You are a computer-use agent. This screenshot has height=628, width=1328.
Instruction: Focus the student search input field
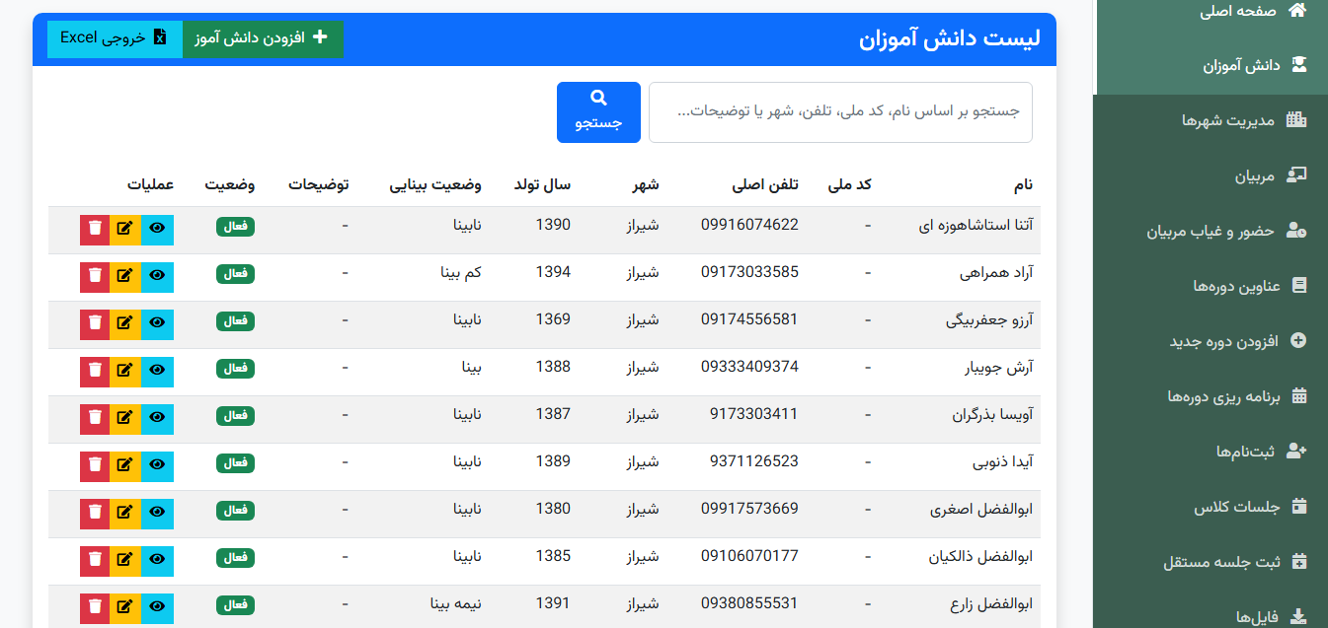tap(840, 112)
